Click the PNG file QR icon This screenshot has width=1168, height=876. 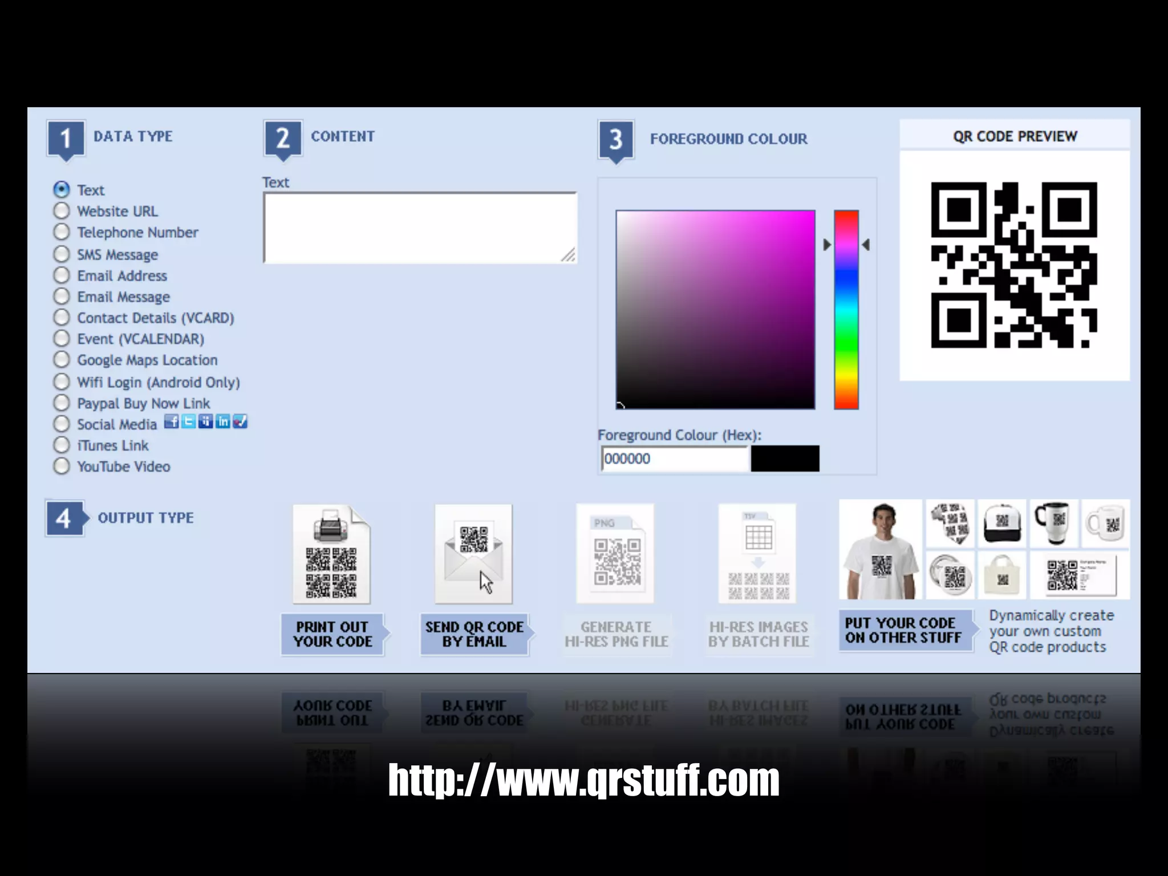point(615,554)
